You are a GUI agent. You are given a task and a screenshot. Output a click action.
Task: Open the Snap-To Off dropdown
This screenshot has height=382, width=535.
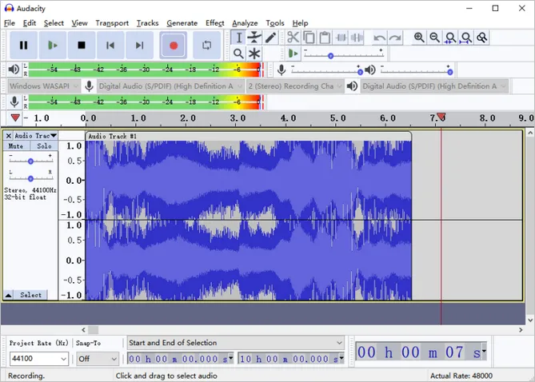click(98, 359)
